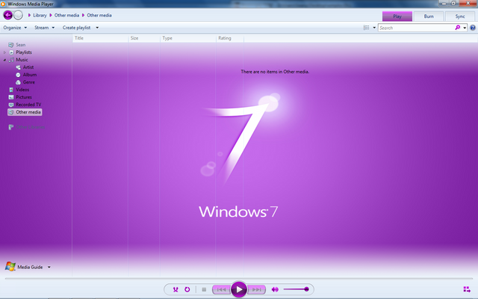This screenshot has height=299, width=478.
Task: Open the Media Guide dropdown arrow
Action: point(49,268)
